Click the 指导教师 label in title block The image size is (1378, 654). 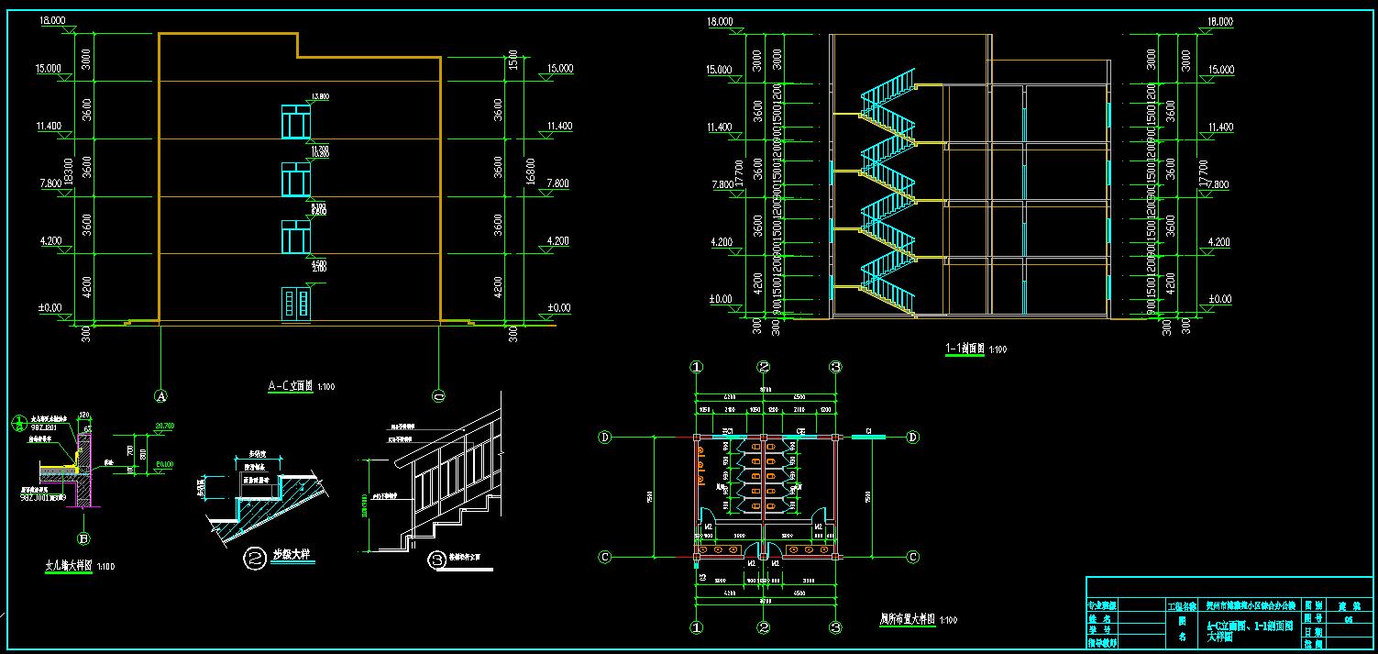(1105, 643)
